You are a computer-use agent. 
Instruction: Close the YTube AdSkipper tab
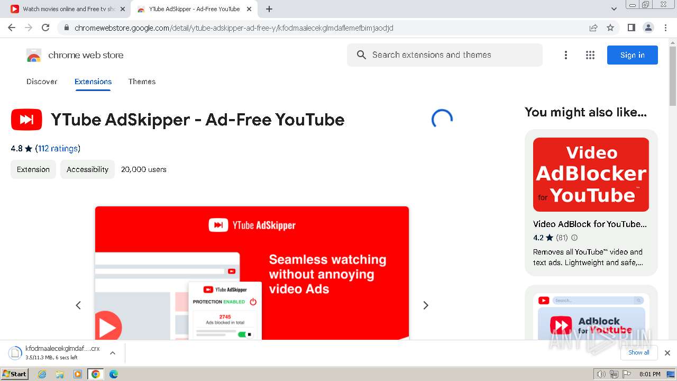coord(250,9)
